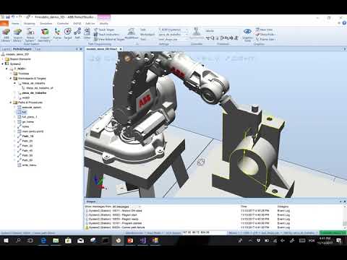Open the Windows Start menu
The width and height of the screenshot is (347, 260).
click(6, 240)
